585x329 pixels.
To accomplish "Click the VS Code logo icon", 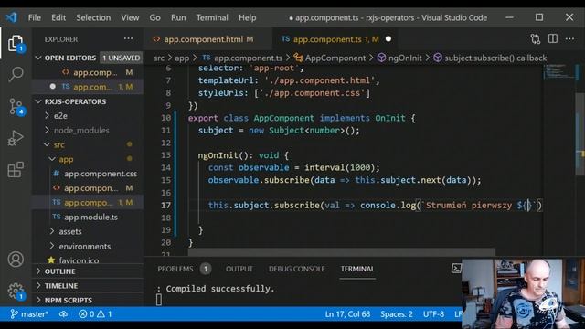I will 12,17.
